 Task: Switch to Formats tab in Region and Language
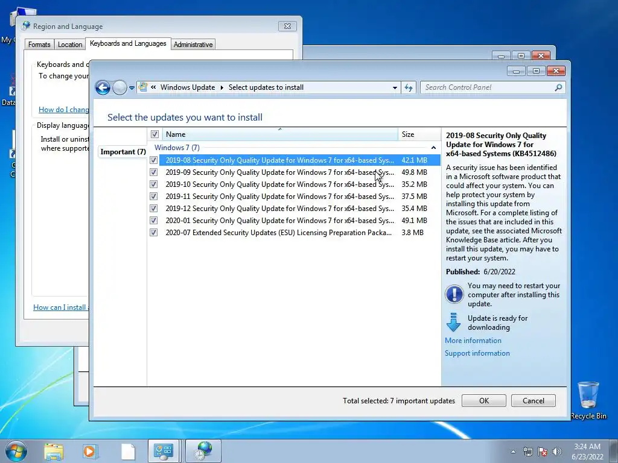click(39, 45)
